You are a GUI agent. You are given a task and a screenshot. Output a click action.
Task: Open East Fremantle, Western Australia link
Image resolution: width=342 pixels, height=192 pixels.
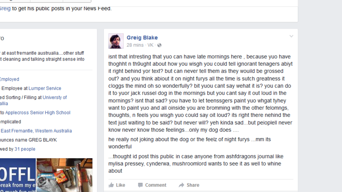coord(30,131)
